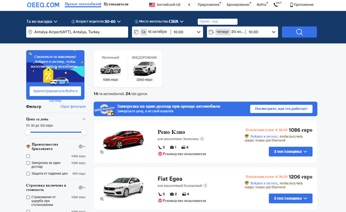
Task: Select Английский-US language option
Action: point(169,4)
